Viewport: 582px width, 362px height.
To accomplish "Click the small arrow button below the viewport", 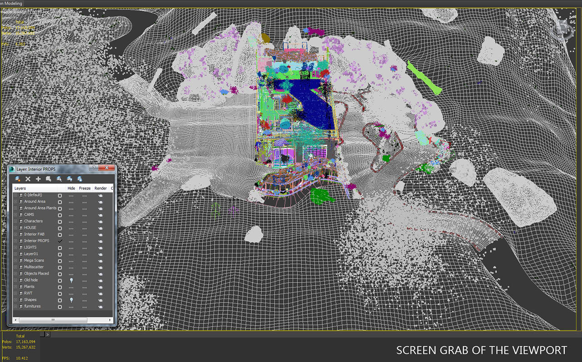I will coord(48,335).
